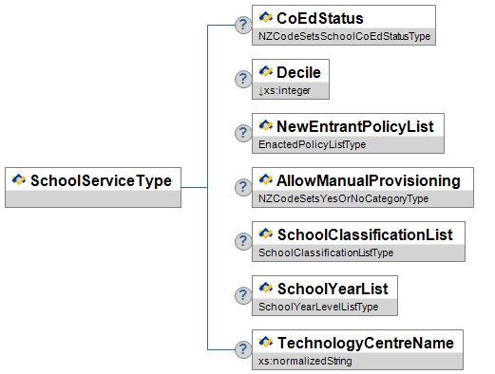Screen dimensions: 495x374
Task: Click the xs:normalizedString type under TechnologyCentreName
Action: click(305, 361)
